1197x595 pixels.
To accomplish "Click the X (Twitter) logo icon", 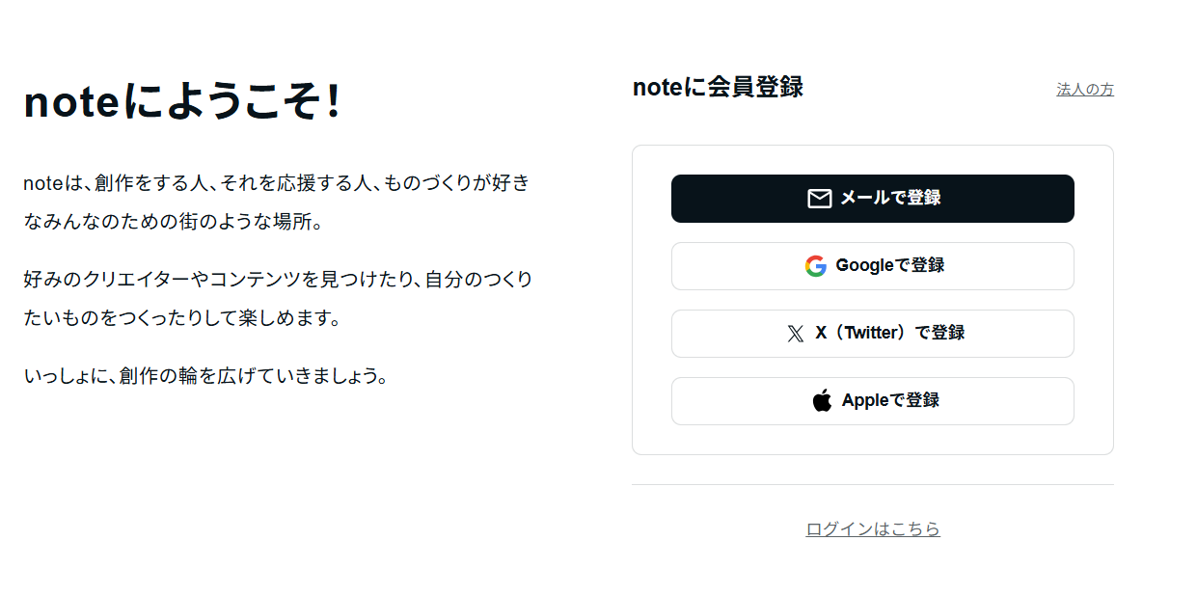I will click(795, 334).
